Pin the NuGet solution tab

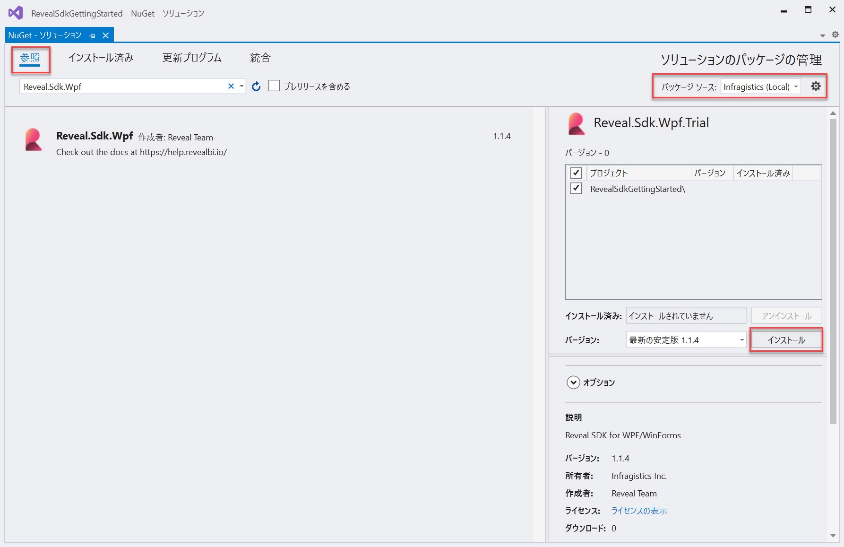pyautogui.click(x=93, y=35)
